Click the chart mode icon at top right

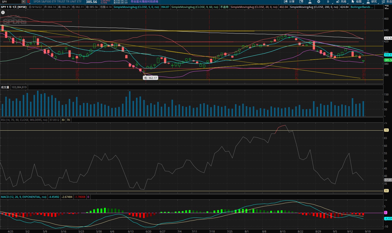pyautogui.click(x=386, y=7)
